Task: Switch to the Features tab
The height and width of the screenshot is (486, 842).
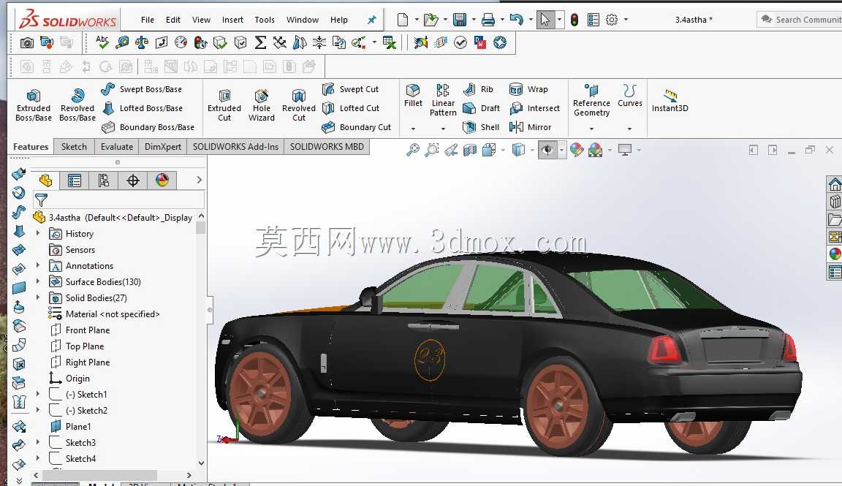Action: pos(31,147)
